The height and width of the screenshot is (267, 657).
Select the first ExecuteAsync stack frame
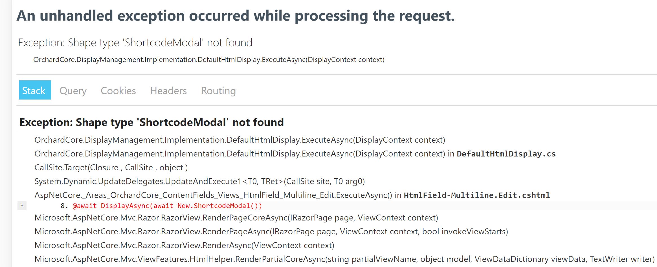pyautogui.click(x=212, y=140)
